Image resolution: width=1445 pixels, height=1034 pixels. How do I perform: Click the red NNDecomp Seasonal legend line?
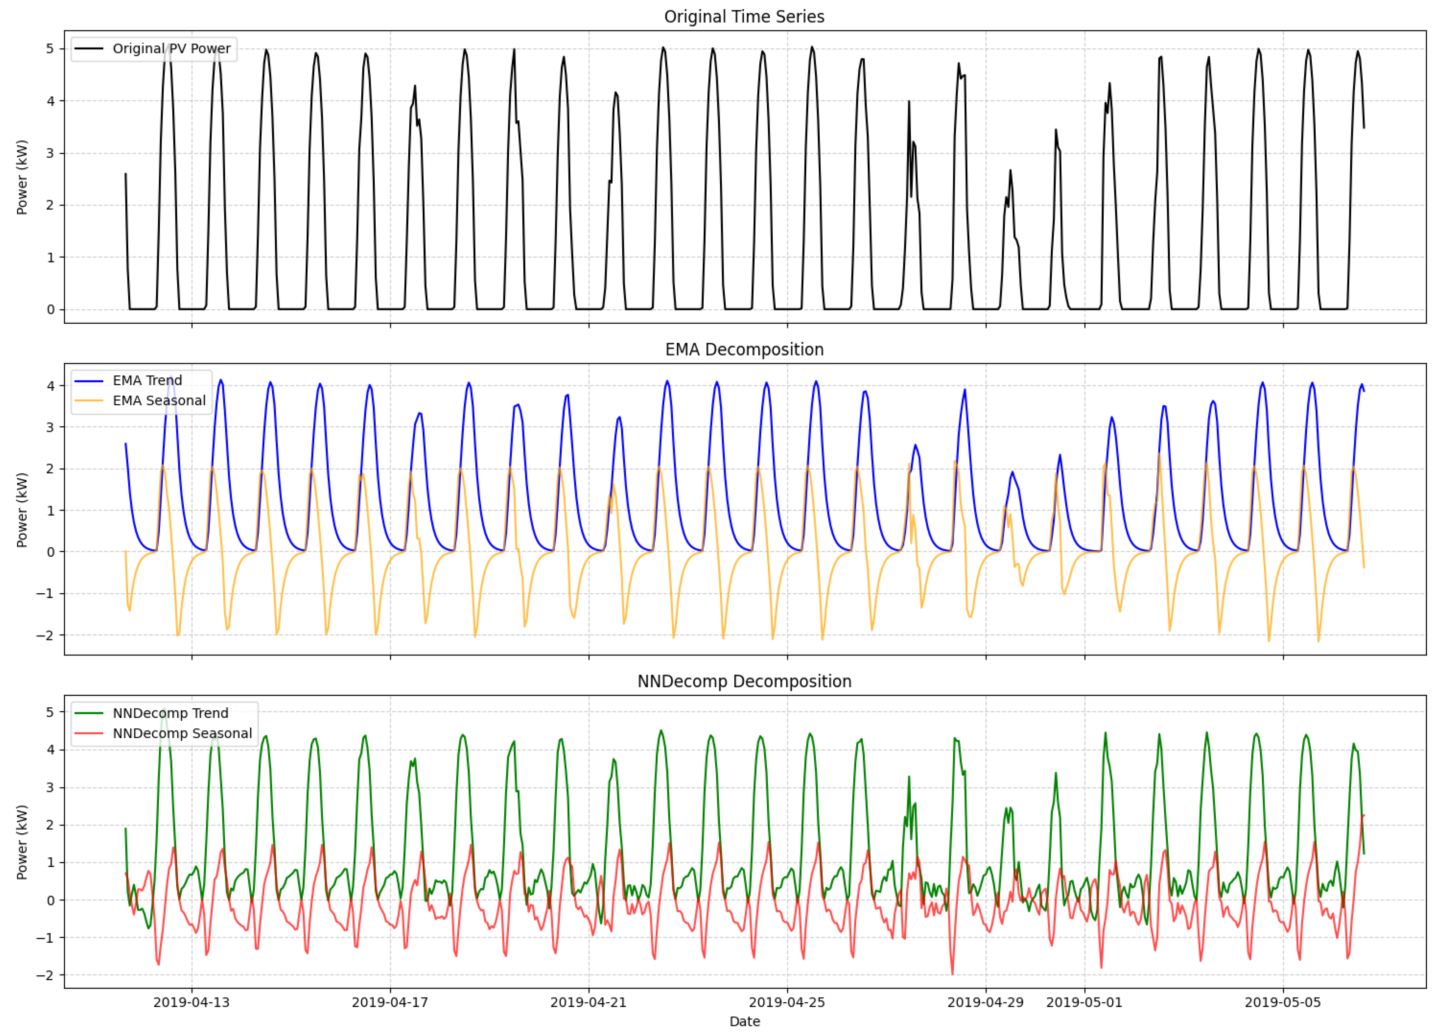click(x=89, y=733)
